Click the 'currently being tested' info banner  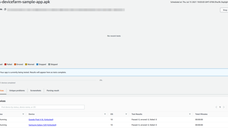pyautogui.click(x=114, y=72)
